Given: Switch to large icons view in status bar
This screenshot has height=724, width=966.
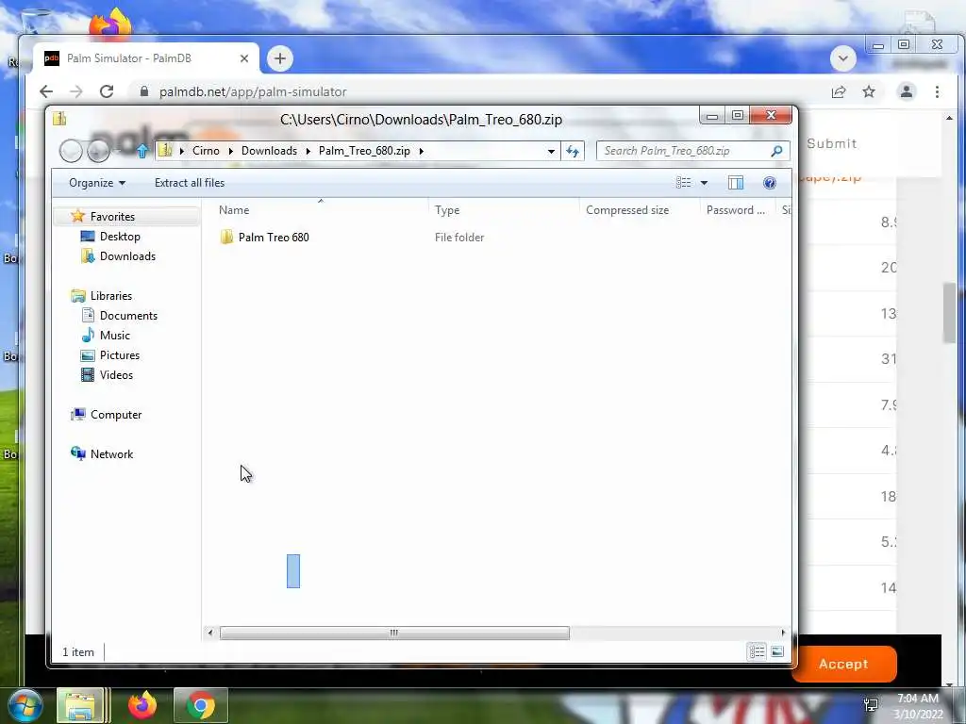Looking at the screenshot, I should 777,651.
